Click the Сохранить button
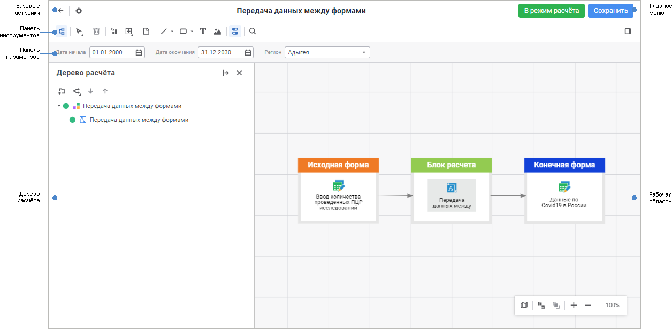This screenshot has height=329, width=672. pos(610,11)
